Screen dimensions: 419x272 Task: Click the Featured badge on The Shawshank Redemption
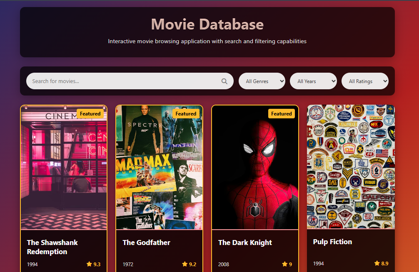coord(90,113)
